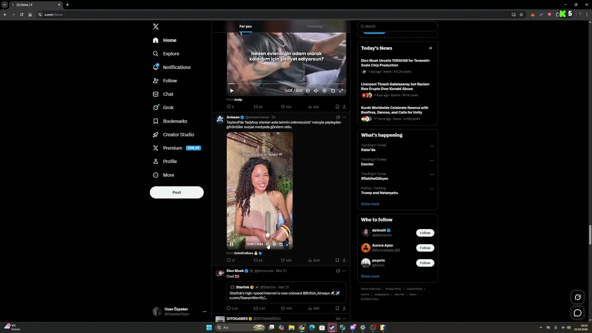Follow Aurora Apex account
This screenshot has height=333, width=592.
pyautogui.click(x=425, y=248)
